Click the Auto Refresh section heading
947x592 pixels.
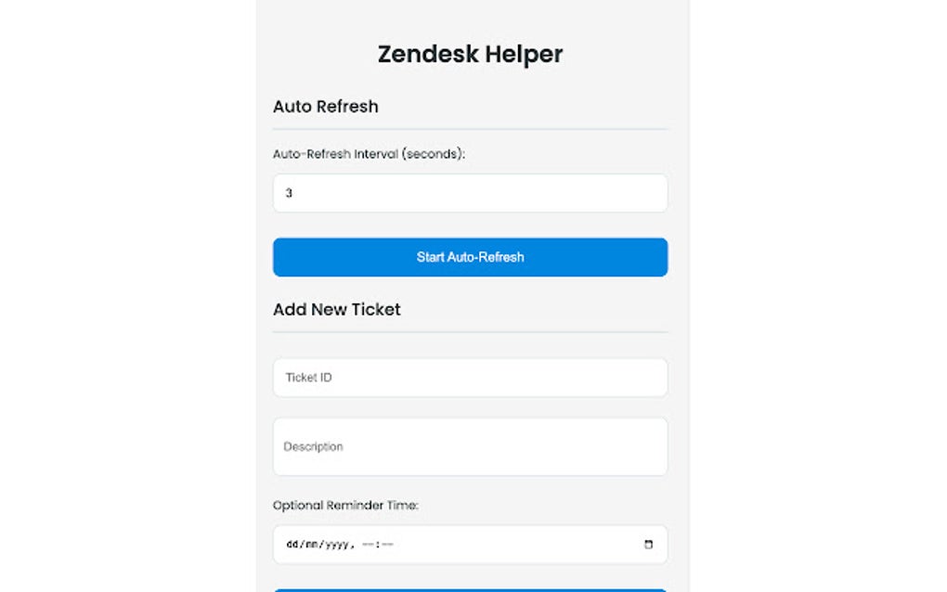(x=325, y=106)
